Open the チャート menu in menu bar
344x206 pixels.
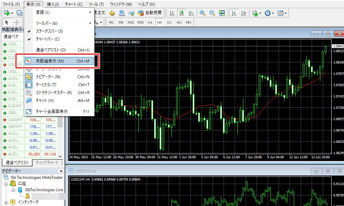pyautogui.click(x=73, y=4)
